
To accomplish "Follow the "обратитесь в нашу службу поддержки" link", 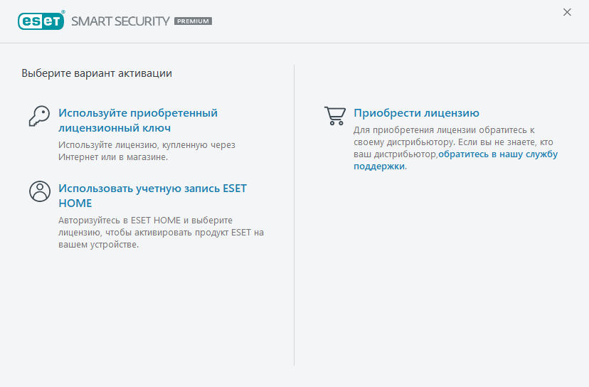I will [498, 154].
